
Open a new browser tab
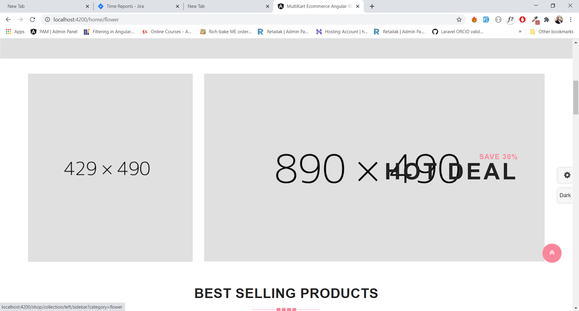372,6
